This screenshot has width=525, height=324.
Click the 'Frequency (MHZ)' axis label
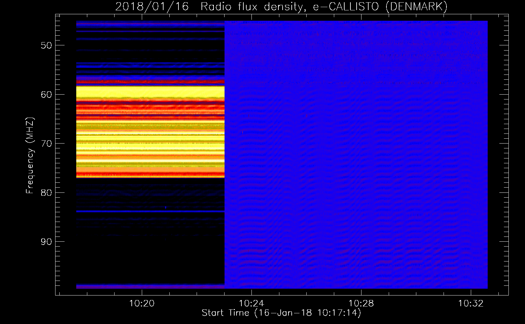pyautogui.click(x=30, y=156)
